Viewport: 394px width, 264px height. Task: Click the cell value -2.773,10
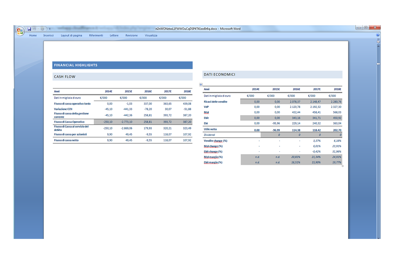click(x=126, y=122)
